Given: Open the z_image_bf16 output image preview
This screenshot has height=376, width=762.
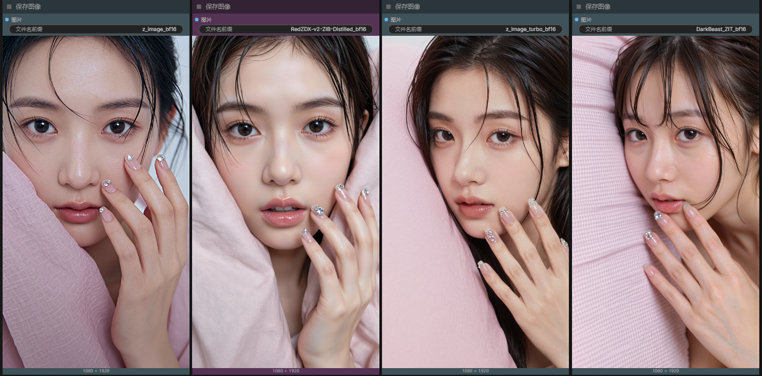Looking at the screenshot, I should pos(96,202).
